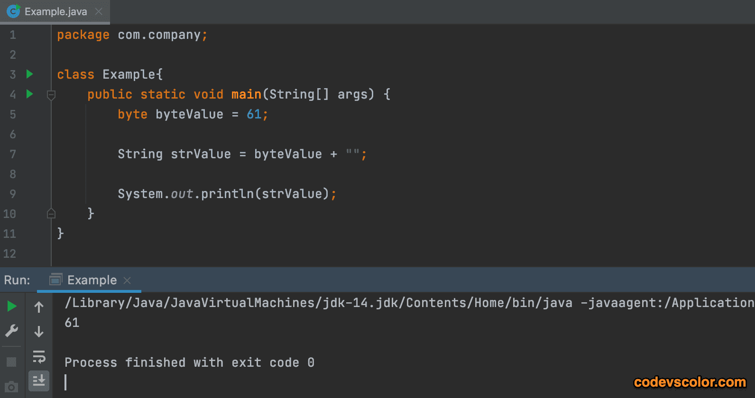Click the empty string literal "" on line 7
The image size is (755, 398).
[352, 153]
